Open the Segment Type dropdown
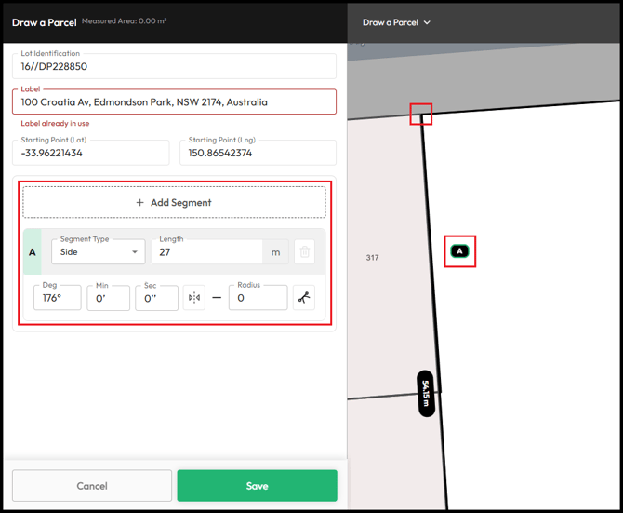The height and width of the screenshot is (513, 623). coord(98,251)
